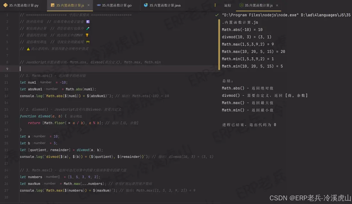Viewport: 352px width, 204px height.
Task: Click 'function divmod(a, b) {' declaration
Action: click(x=43, y=116)
